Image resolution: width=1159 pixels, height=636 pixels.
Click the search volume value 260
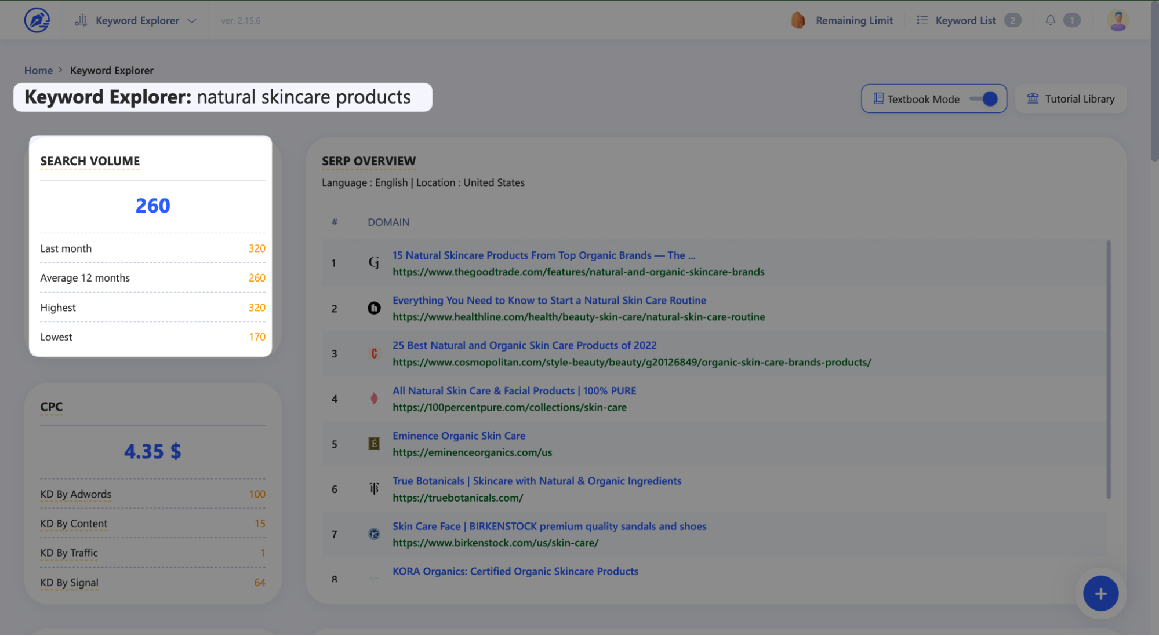[x=152, y=206]
